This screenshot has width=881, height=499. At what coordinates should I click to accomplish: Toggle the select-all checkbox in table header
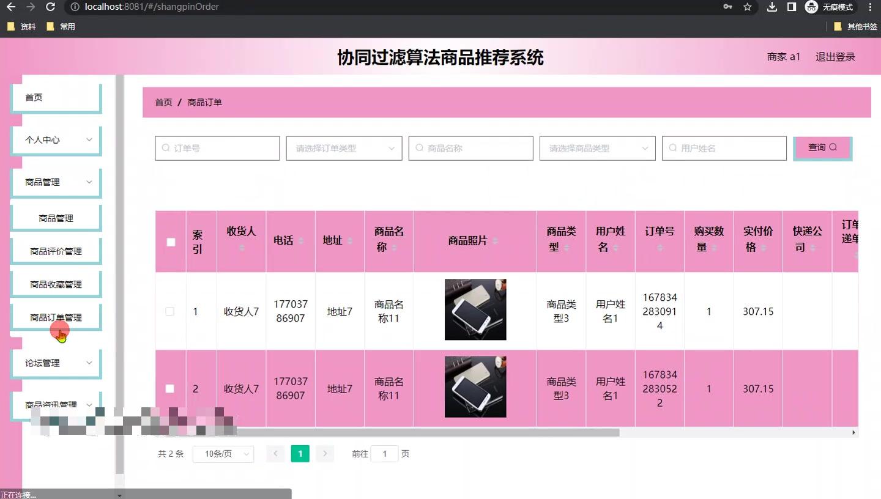coord(170,242)
